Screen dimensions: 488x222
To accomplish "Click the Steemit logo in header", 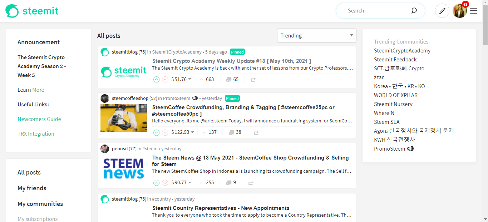I will coord(32,11).
